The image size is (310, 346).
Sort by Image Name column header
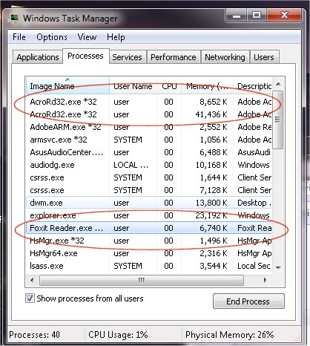point(67,85)
